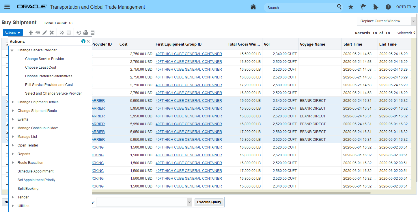Open Favorites star icon
Image resolution: width=418 pixels, height=212 pixels.
(x=351, y=7)
